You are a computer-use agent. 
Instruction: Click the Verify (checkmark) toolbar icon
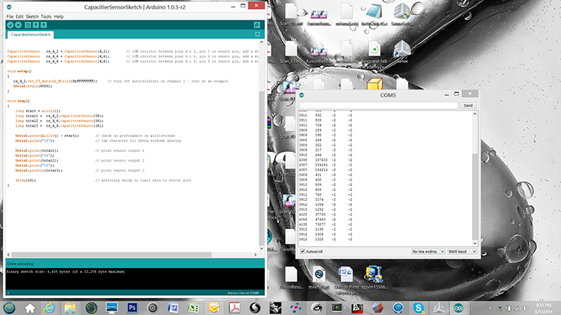coord(10,24)
